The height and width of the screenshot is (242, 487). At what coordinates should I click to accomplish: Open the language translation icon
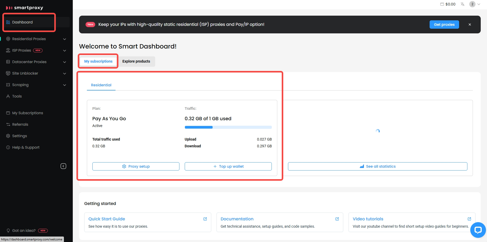click(x=462, y=4)
